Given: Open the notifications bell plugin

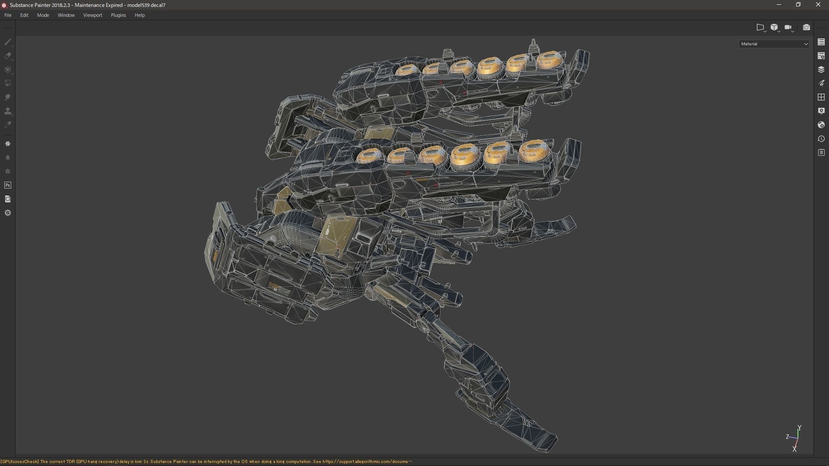Looking at the screenshot, I should click(x=8, y=157).
